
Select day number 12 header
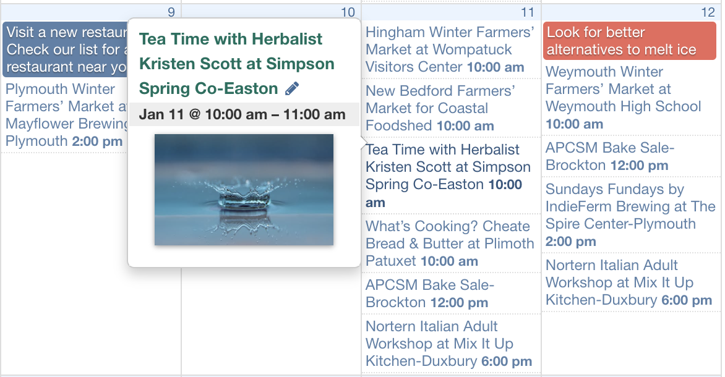click(708, 12)
